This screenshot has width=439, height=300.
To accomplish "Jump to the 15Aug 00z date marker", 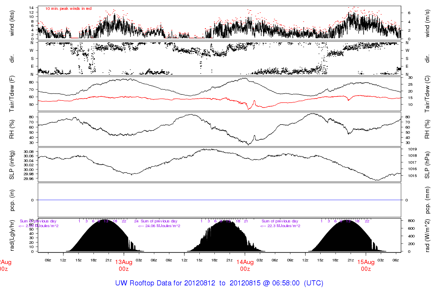I will tap(366, 266).
